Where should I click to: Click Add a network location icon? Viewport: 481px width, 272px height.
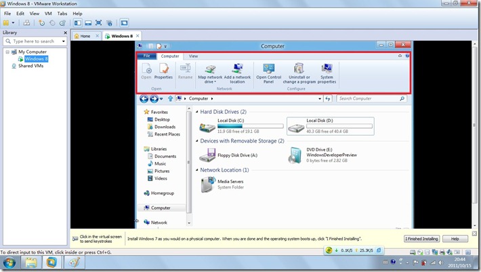tap(237, 74)
